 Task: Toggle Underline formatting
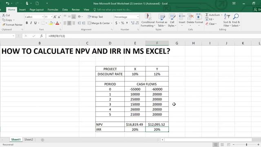coord(35,23)
